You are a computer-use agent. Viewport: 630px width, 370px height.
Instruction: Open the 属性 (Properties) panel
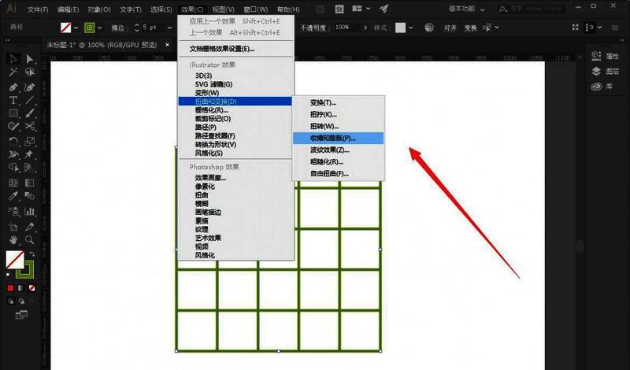pyautogui.click(x=605, y=57)
